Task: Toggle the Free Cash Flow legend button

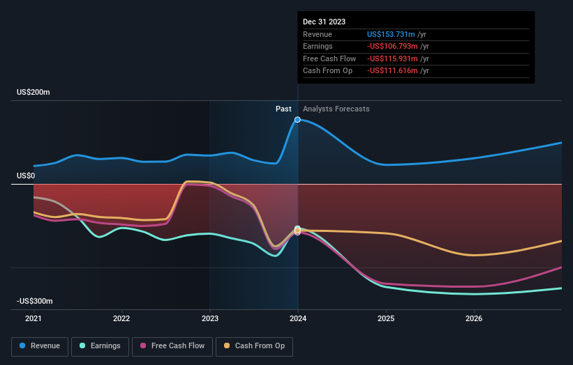Action: coord(172,346)
